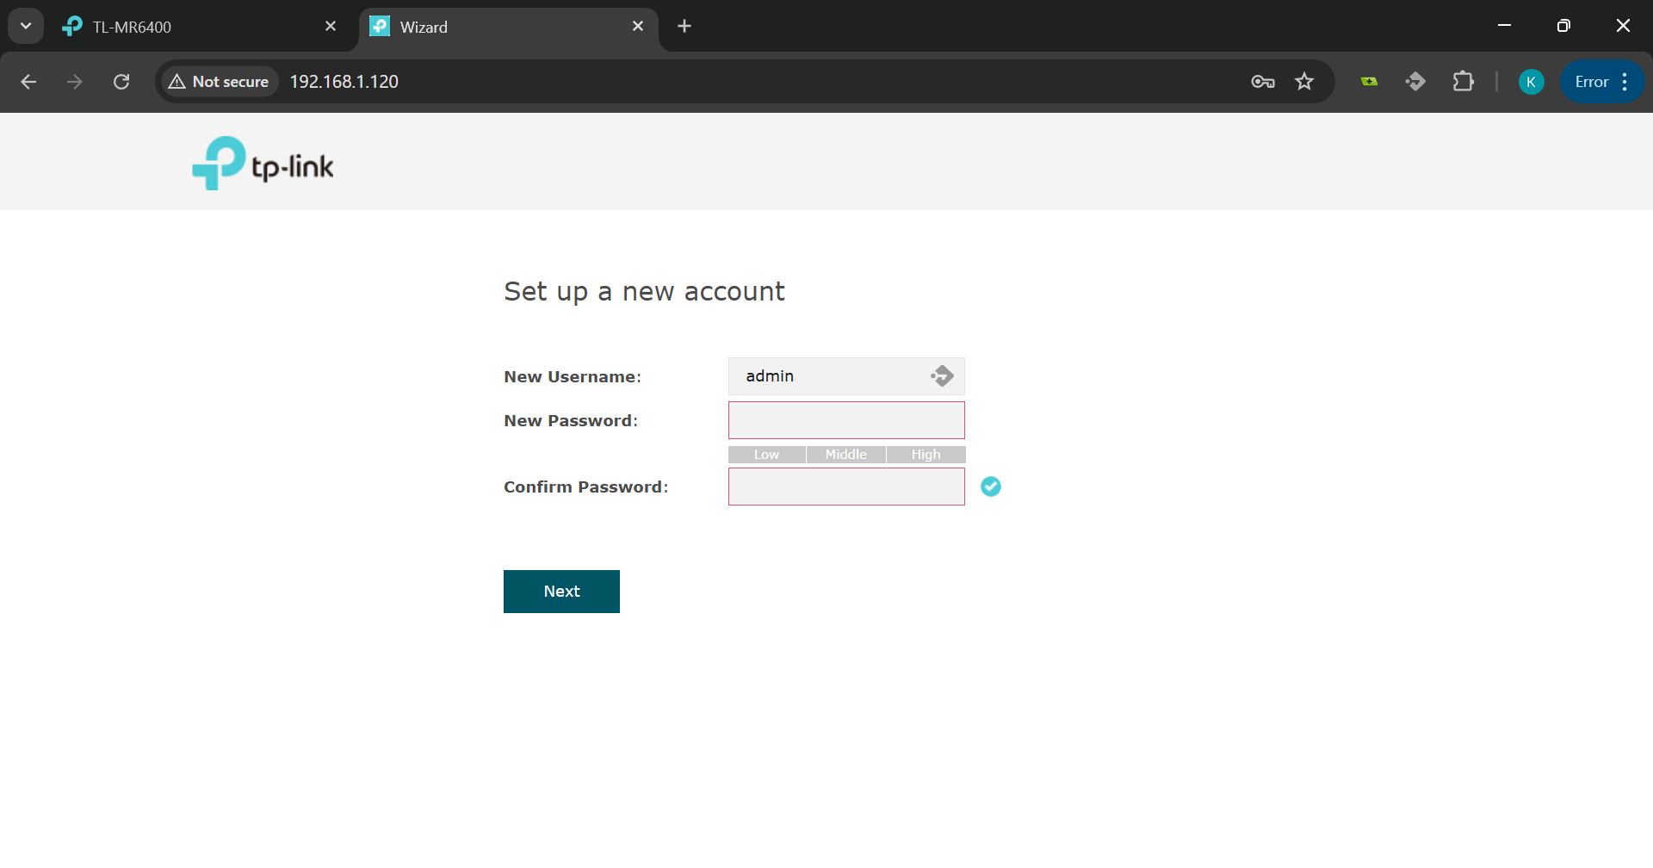Click the High password strength segment

tap(926, 455)
